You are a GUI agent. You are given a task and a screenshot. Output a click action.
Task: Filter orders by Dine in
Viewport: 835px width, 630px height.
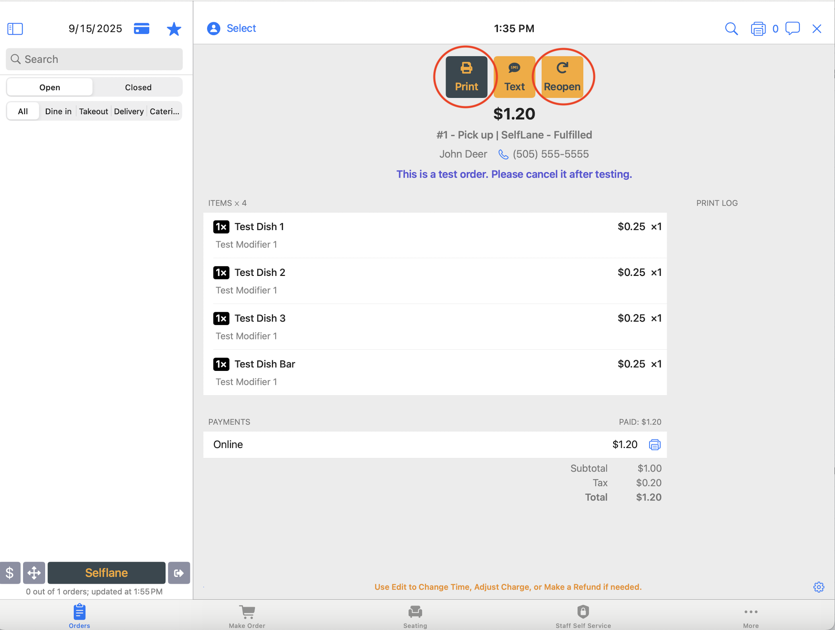[58, 111]
